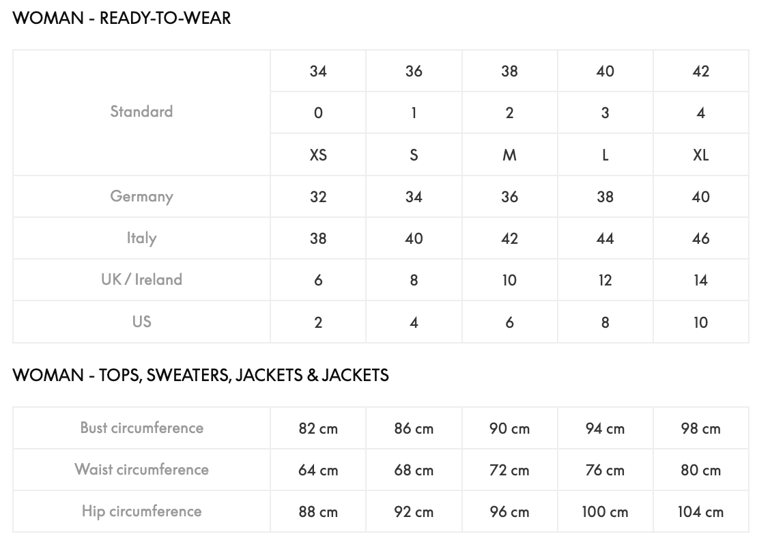Click the 72 cm waist measurement
The width and height of the screenshot is (770, 545).
tap(509, 471)
